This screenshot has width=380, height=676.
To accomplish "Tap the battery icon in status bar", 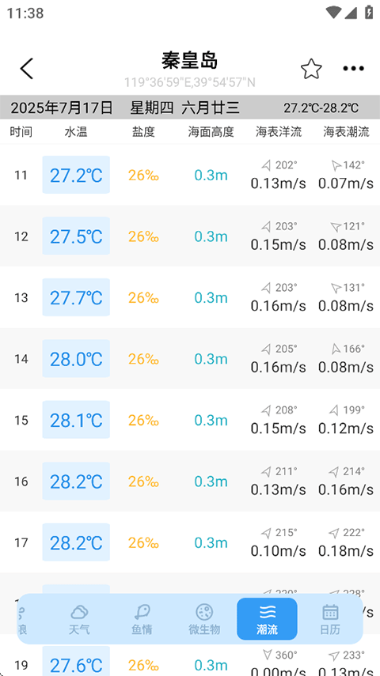I will [x=369, y=12].
